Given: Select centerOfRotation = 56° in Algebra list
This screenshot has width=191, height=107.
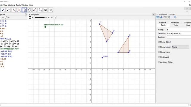Looking at the screenshot, I should coord(10,49).
